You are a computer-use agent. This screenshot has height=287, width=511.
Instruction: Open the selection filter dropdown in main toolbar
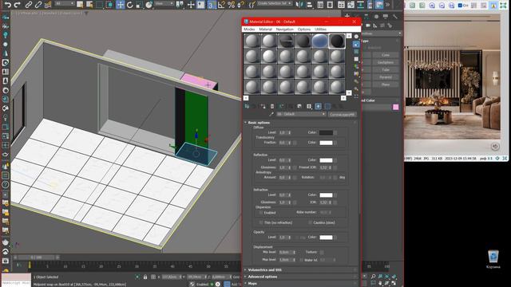pos(65,3)
